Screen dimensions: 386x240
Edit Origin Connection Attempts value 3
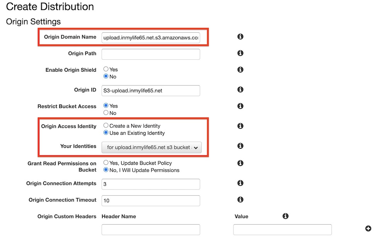[x=151, y=184]
